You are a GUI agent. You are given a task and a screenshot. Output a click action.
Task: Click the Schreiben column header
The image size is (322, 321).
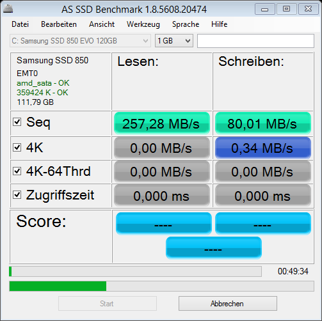pos(251,61)
